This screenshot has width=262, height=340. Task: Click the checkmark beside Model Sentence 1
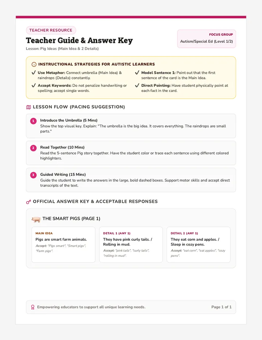tap(137, 73)
